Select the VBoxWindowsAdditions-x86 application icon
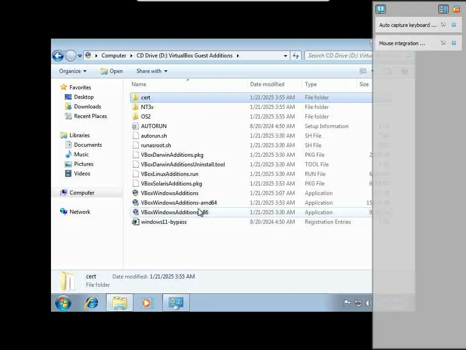 click(x=136, y=212)
